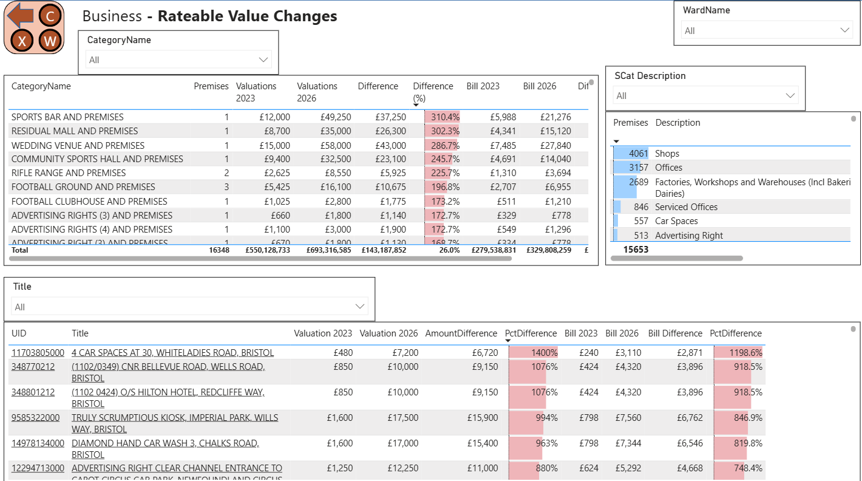Click the 1400% PctDifference data bar

tap(533, 353)
